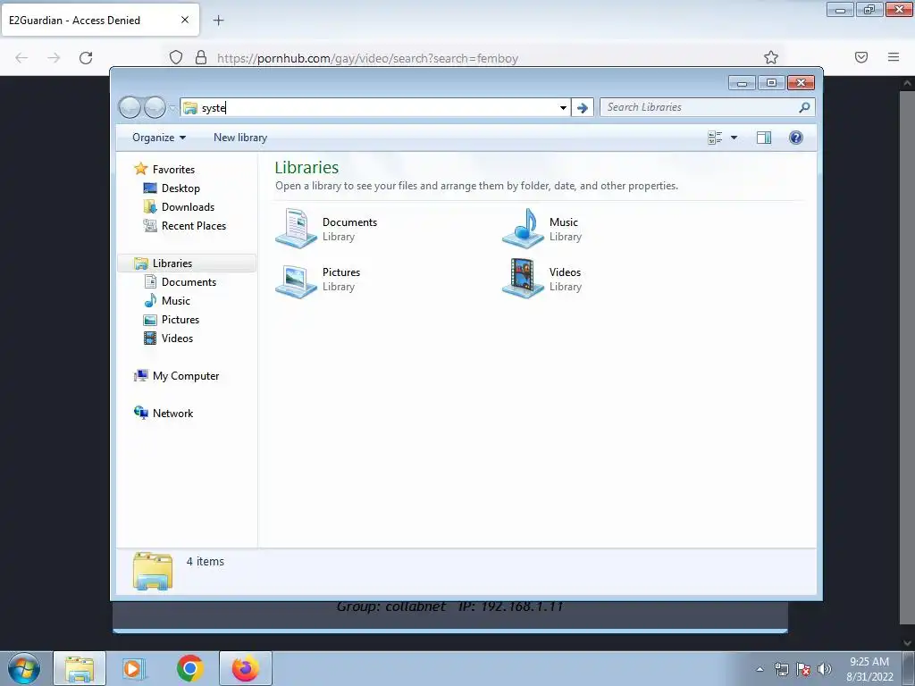Open Recent Places under Favorites

193,226
